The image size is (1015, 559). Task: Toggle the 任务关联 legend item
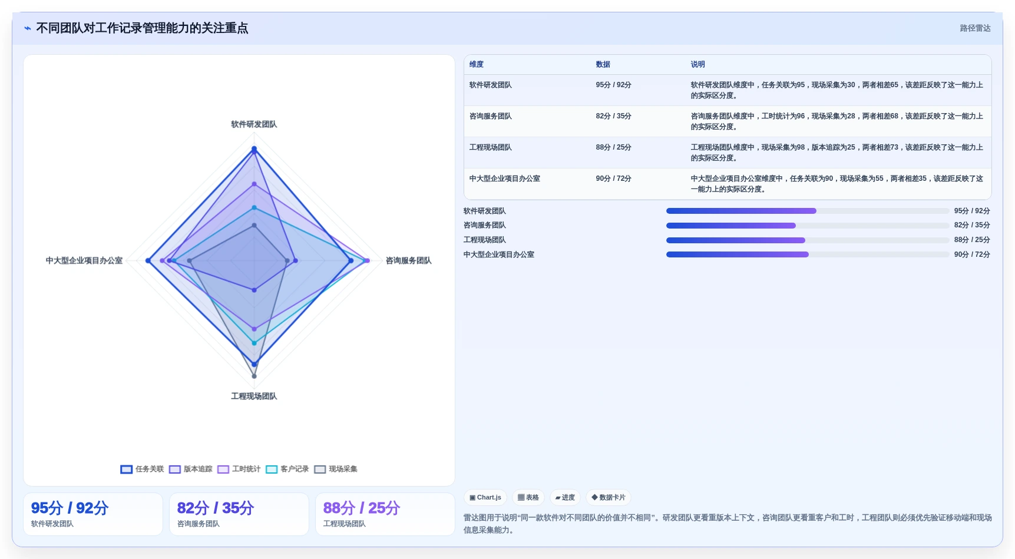(142, 469)
